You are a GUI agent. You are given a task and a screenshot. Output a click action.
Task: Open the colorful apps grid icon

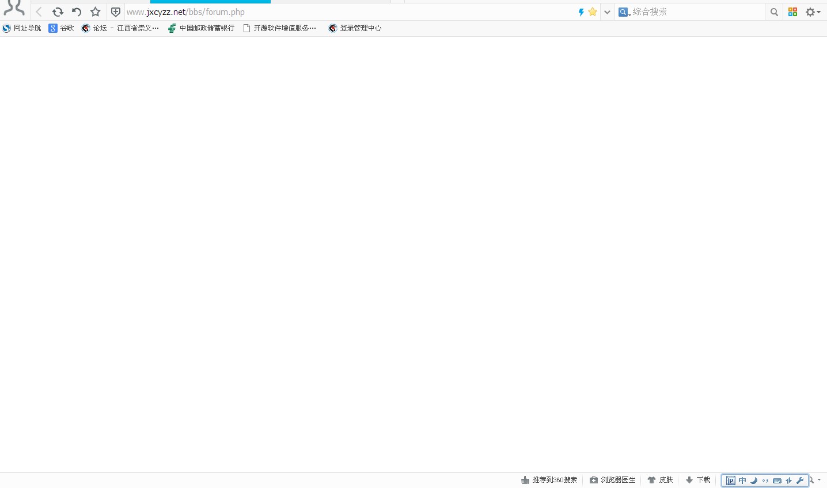(793, 12)
